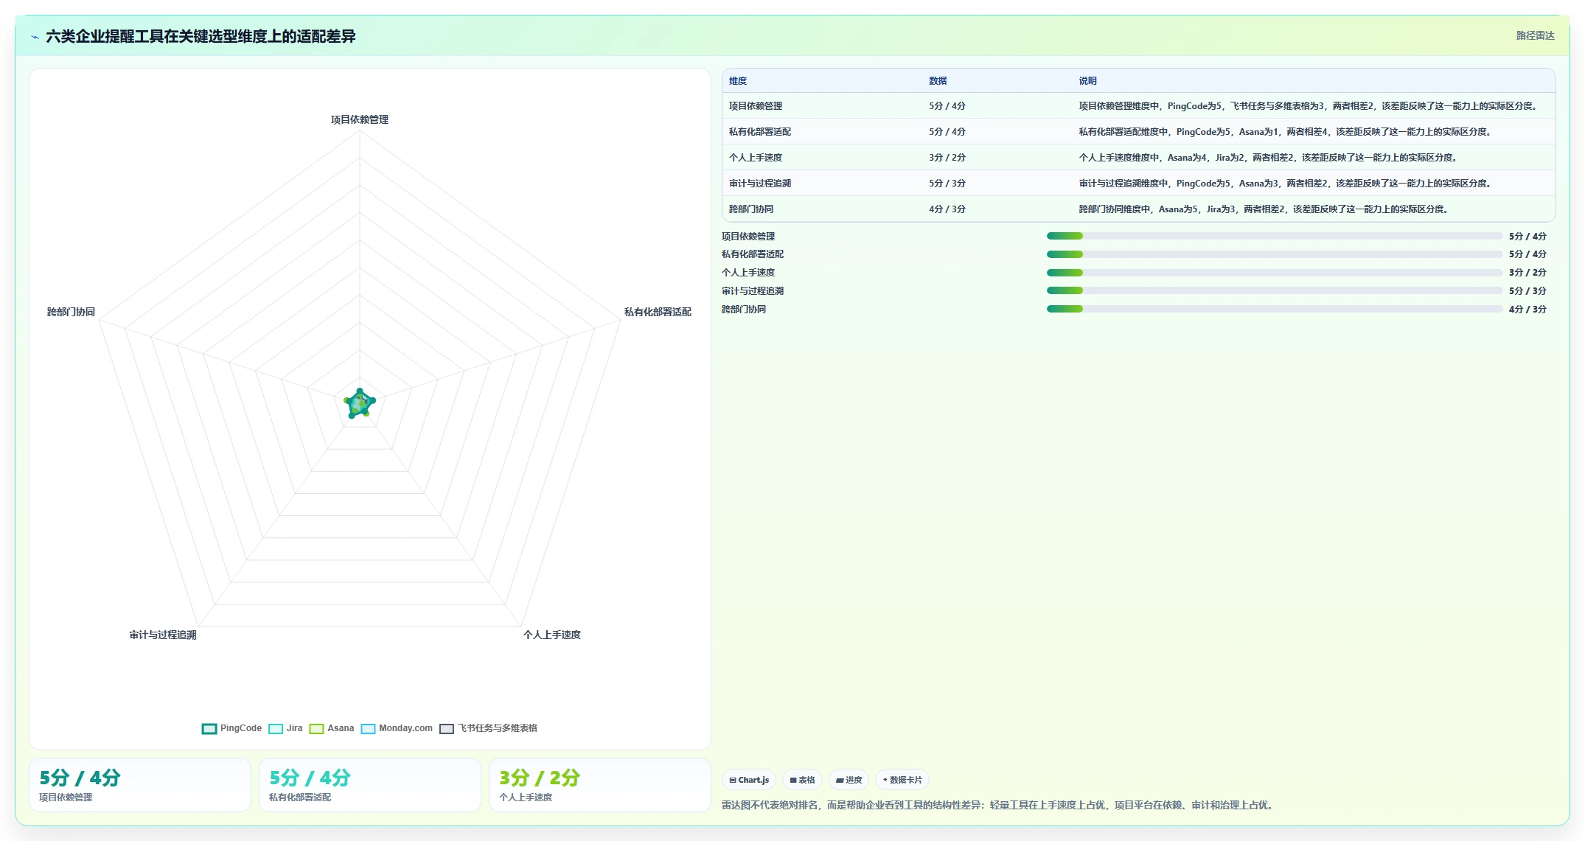Viewport: 1585px width, 841px height.
Task: Select the 私有化部署适配 table row cell
Action: pyautogui.click(x=760, y=132)
